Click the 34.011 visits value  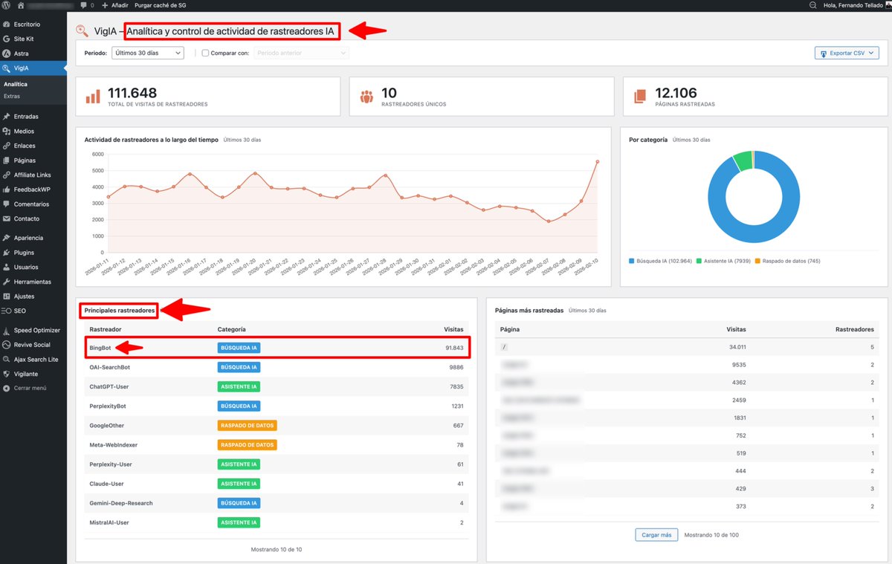point(737,346)
